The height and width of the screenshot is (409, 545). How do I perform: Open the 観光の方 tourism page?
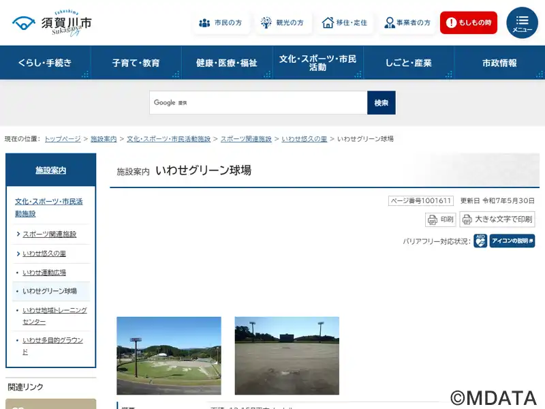(x=283, y=22)
